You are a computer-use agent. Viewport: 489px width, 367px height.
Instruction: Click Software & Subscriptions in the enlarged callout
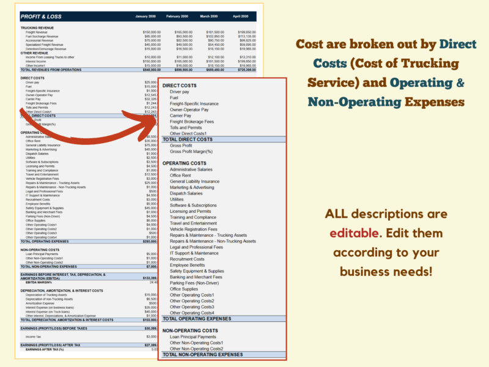click(x=193, y=206)
